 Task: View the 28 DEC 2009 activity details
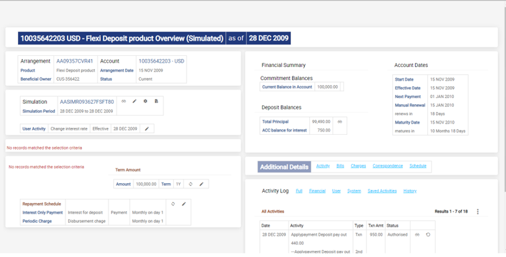pyautogui.click(x=417, y=235)
